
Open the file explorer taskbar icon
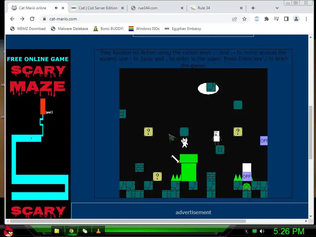click(x=57, y=231)
